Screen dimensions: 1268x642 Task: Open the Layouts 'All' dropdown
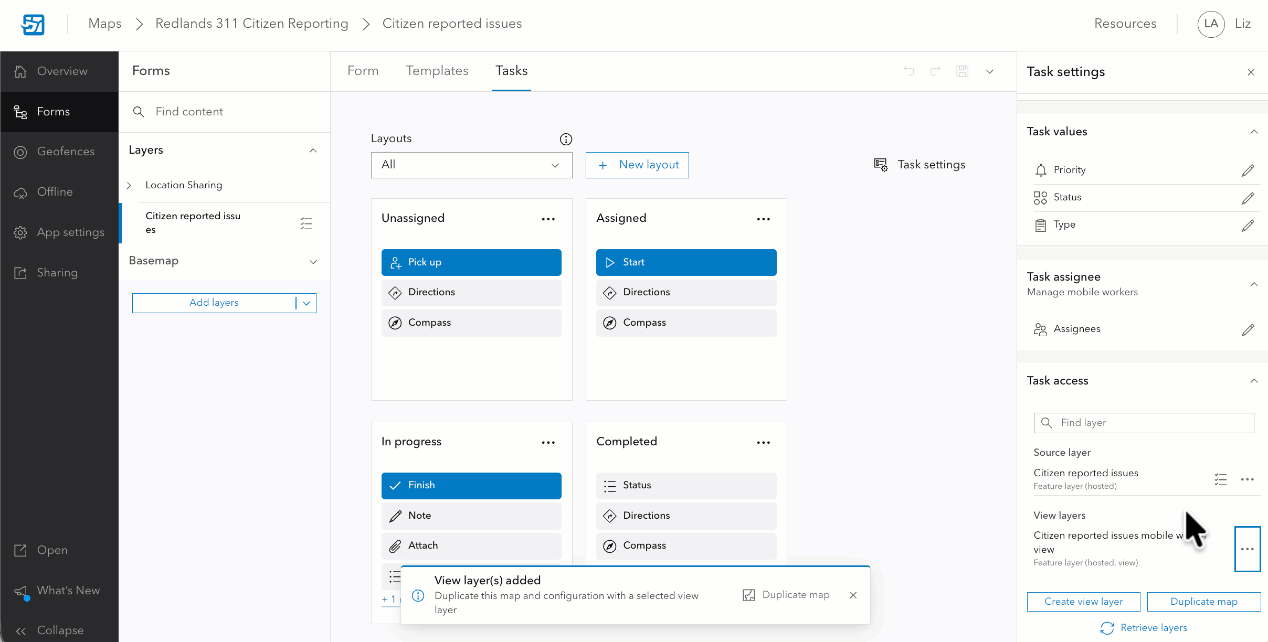pos(471,165)
